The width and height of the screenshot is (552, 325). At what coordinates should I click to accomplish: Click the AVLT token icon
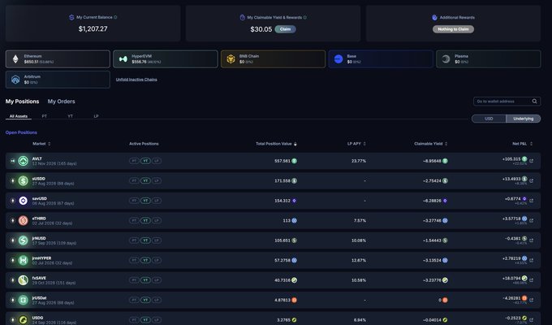[24, 161]
